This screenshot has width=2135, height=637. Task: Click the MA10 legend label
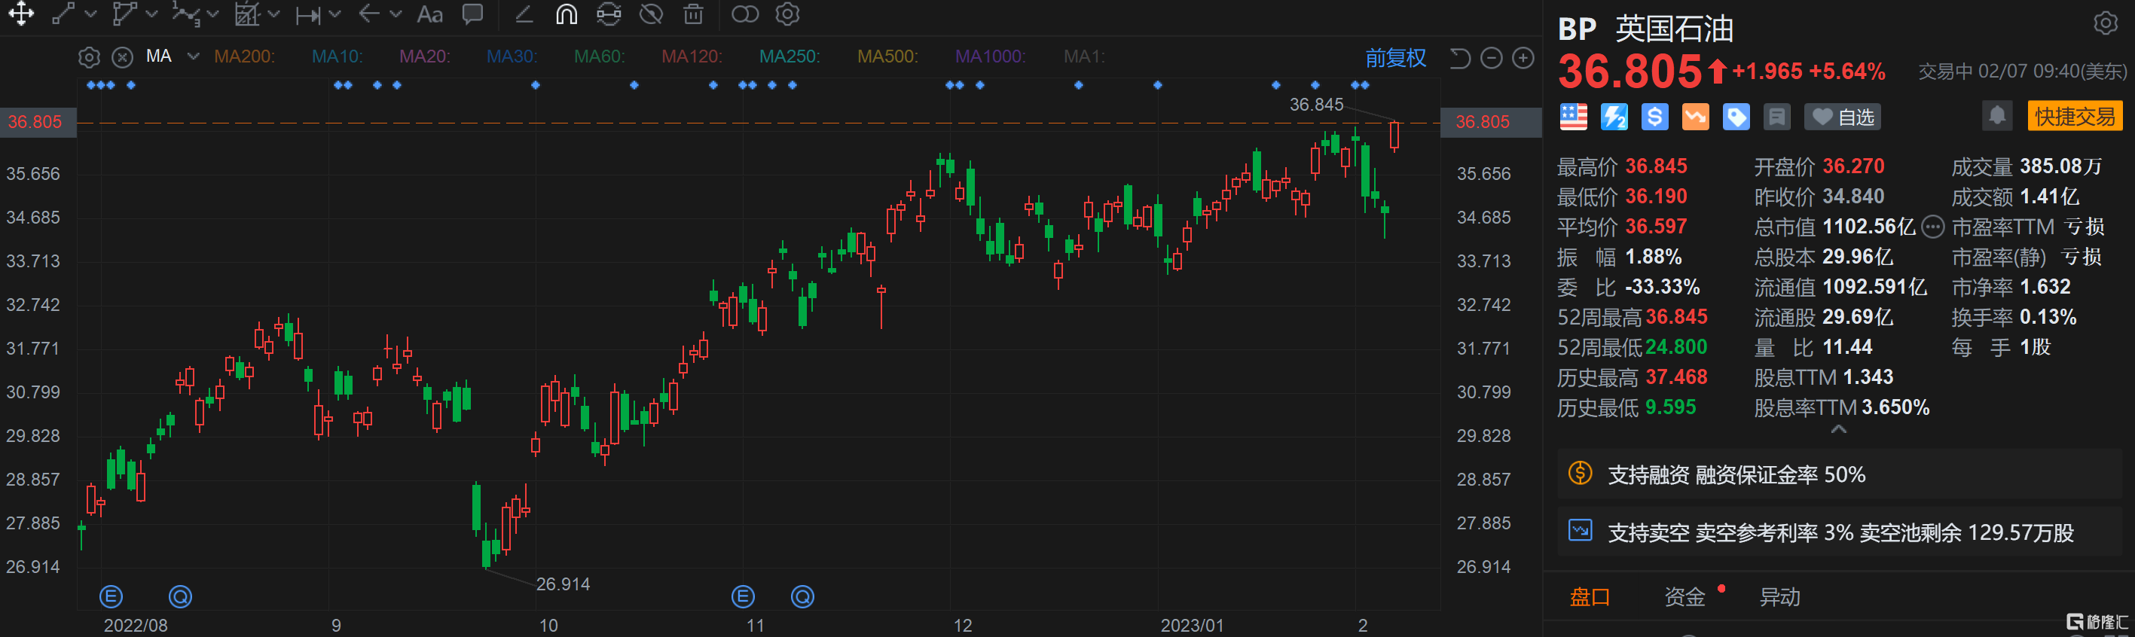pyautogui.click(x=338, y=56)
